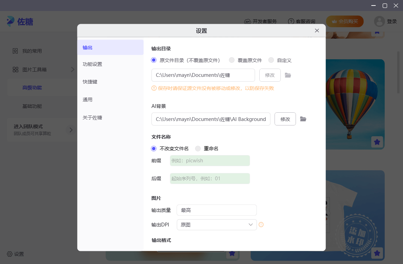Click the 会员购买 membership button

coord(345,21)
